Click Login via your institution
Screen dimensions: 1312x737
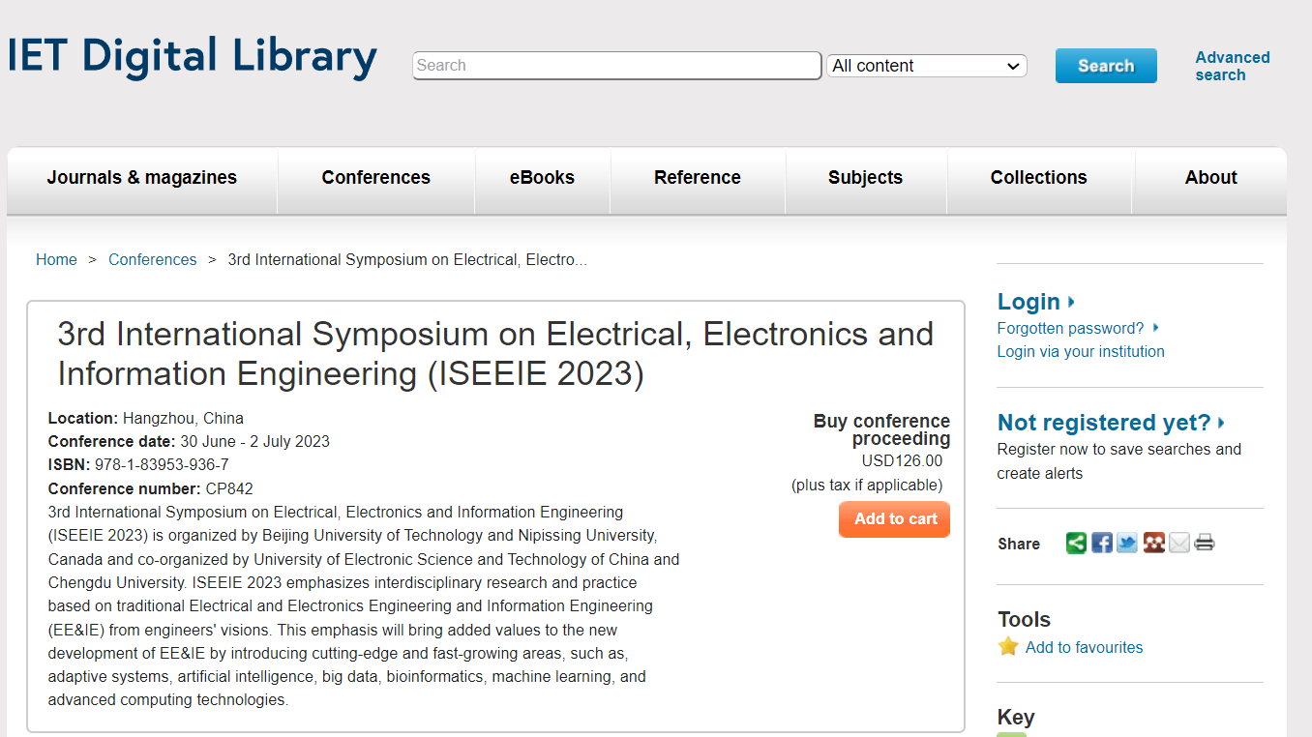click(x=1081, y=352)
